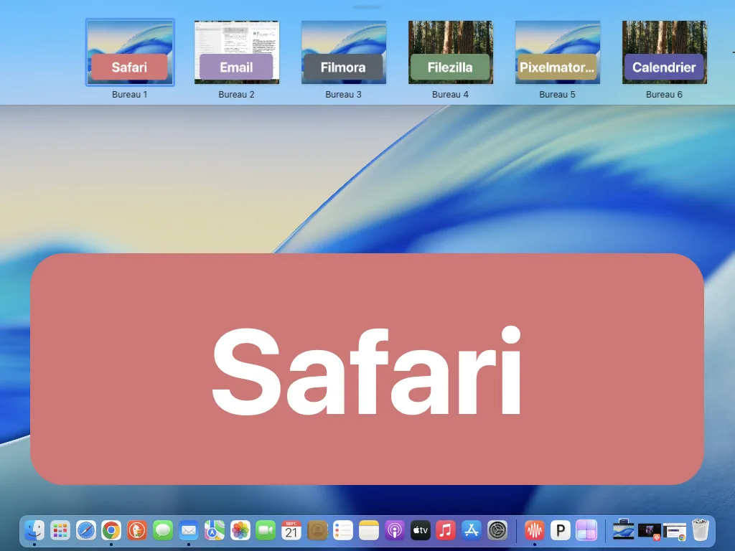Open the Contacts app icon

[317, 530]
